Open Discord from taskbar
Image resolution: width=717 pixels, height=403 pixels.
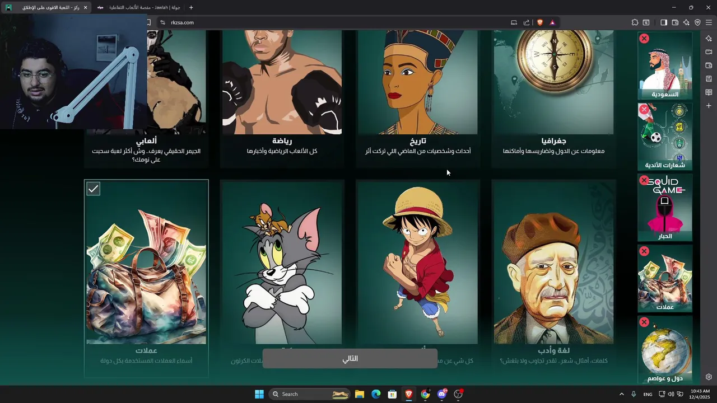442,394
